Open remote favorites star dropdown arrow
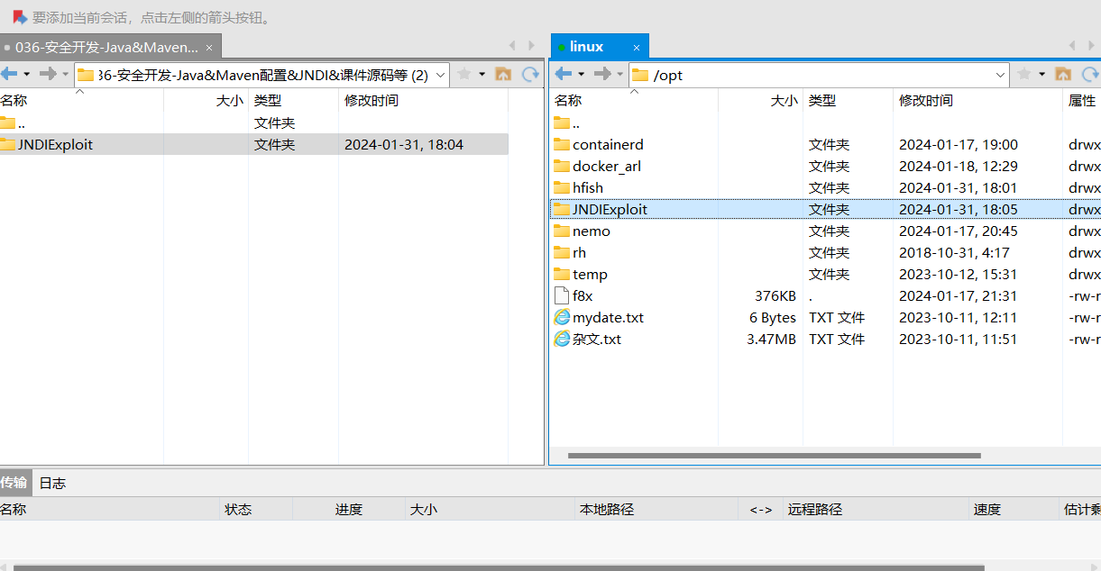The height and width of the screenshot is (571, 1101). [x=1041, y=74]
